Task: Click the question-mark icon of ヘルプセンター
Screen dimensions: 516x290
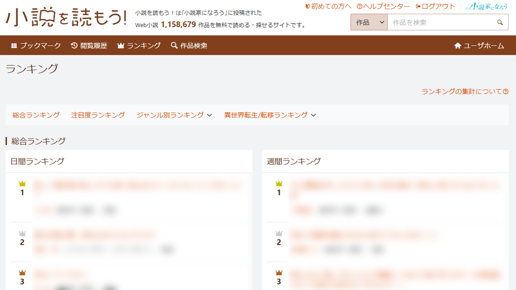Action: pyautogui.click(x=358, y=6)
